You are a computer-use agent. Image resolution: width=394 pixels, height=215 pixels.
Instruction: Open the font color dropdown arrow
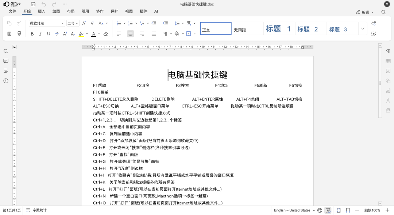pyautogui.click(x=99, y=33)
